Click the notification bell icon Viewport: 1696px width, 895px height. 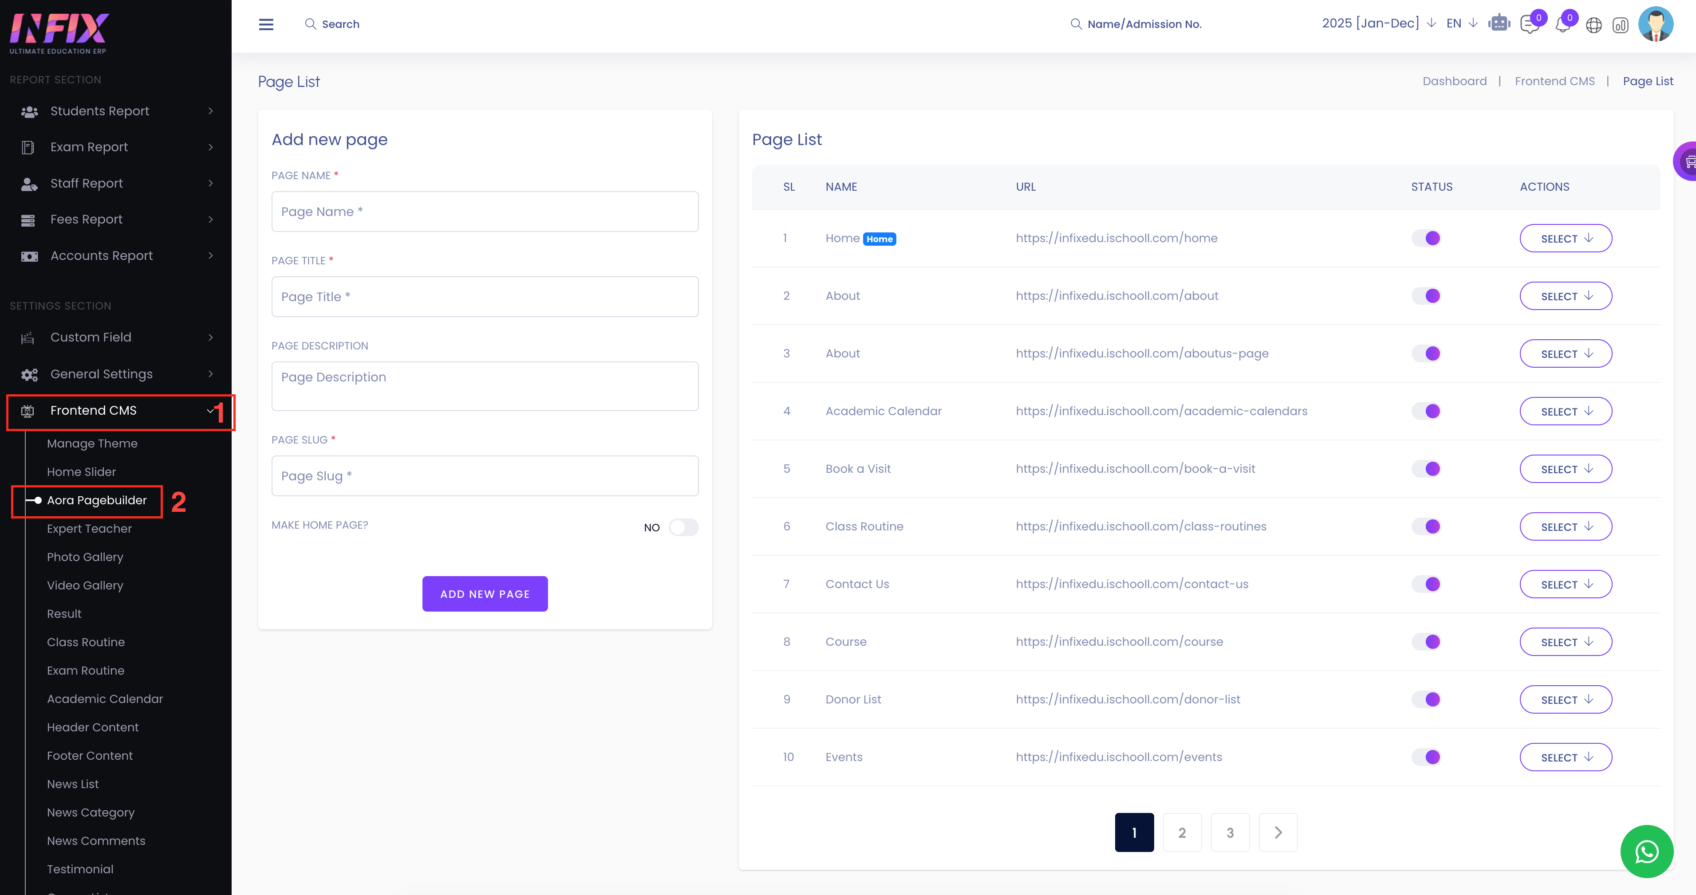[1562, 25]
